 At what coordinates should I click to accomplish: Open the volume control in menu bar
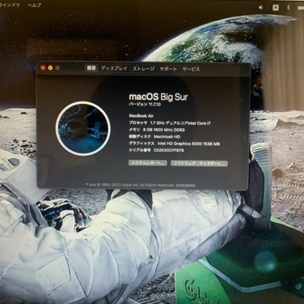tap(261, 8)
